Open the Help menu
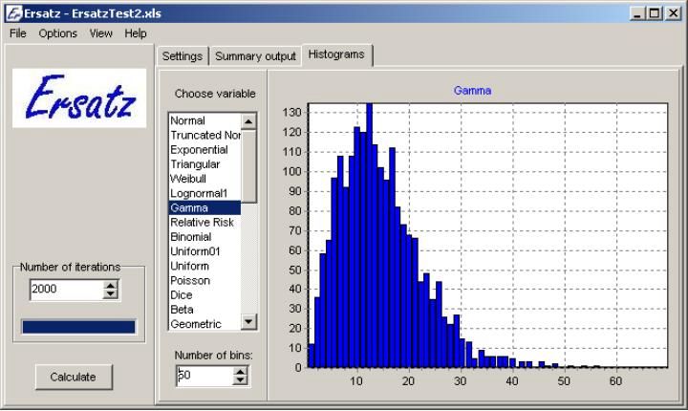Viewport: 688px width, 411px height. pos(136,33)
